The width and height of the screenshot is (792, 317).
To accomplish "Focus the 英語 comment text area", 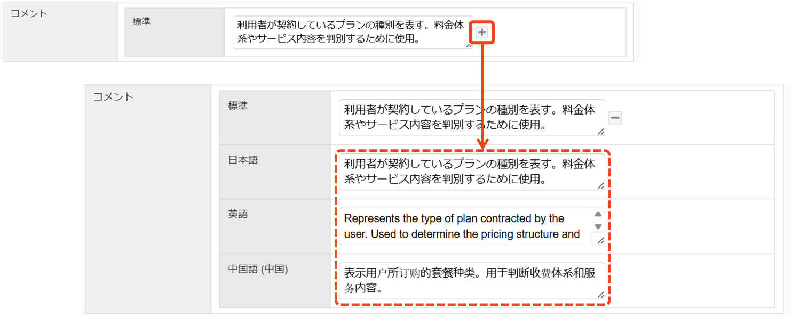I will (x=464, y=226).
